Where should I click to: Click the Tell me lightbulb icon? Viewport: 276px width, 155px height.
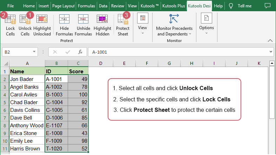pyautogui.click(x=231, y=6)
